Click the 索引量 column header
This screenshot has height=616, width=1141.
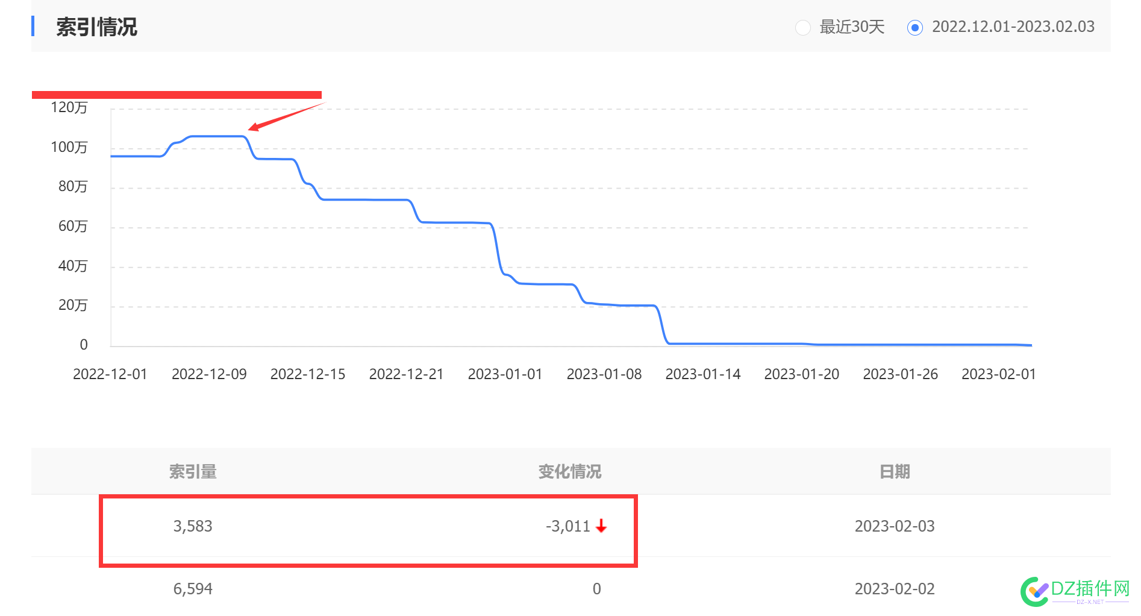coord(193,471)
